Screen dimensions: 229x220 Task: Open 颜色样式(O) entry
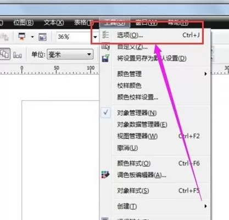point(155,163)
